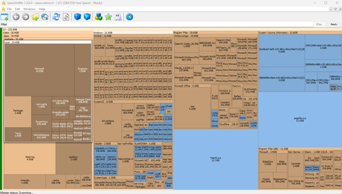Select the config 399.5MB block in System32
Image resolution: width=342 pixels, height=194 pixels.
128,125
